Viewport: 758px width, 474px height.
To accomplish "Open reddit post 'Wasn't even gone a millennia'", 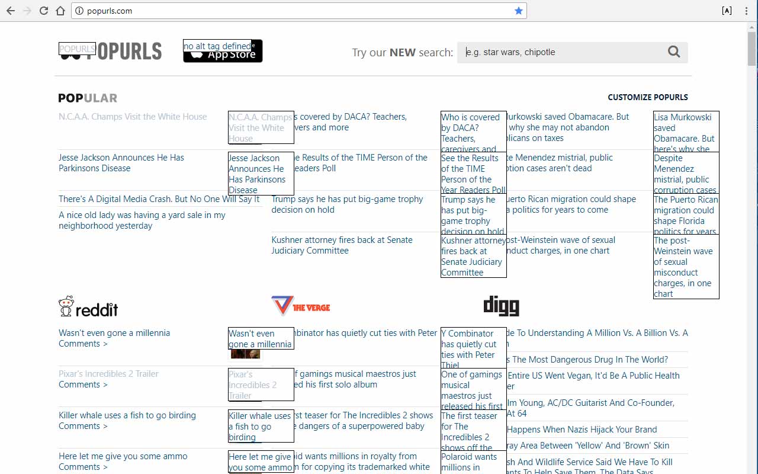I will pos(114,333).
